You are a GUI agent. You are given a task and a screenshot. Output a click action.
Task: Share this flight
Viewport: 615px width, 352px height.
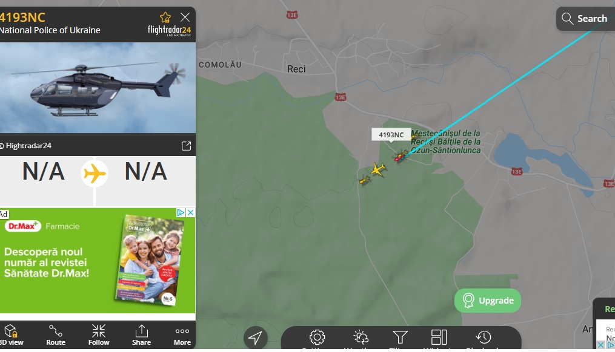pyautogui.click(x=141, y=335)
